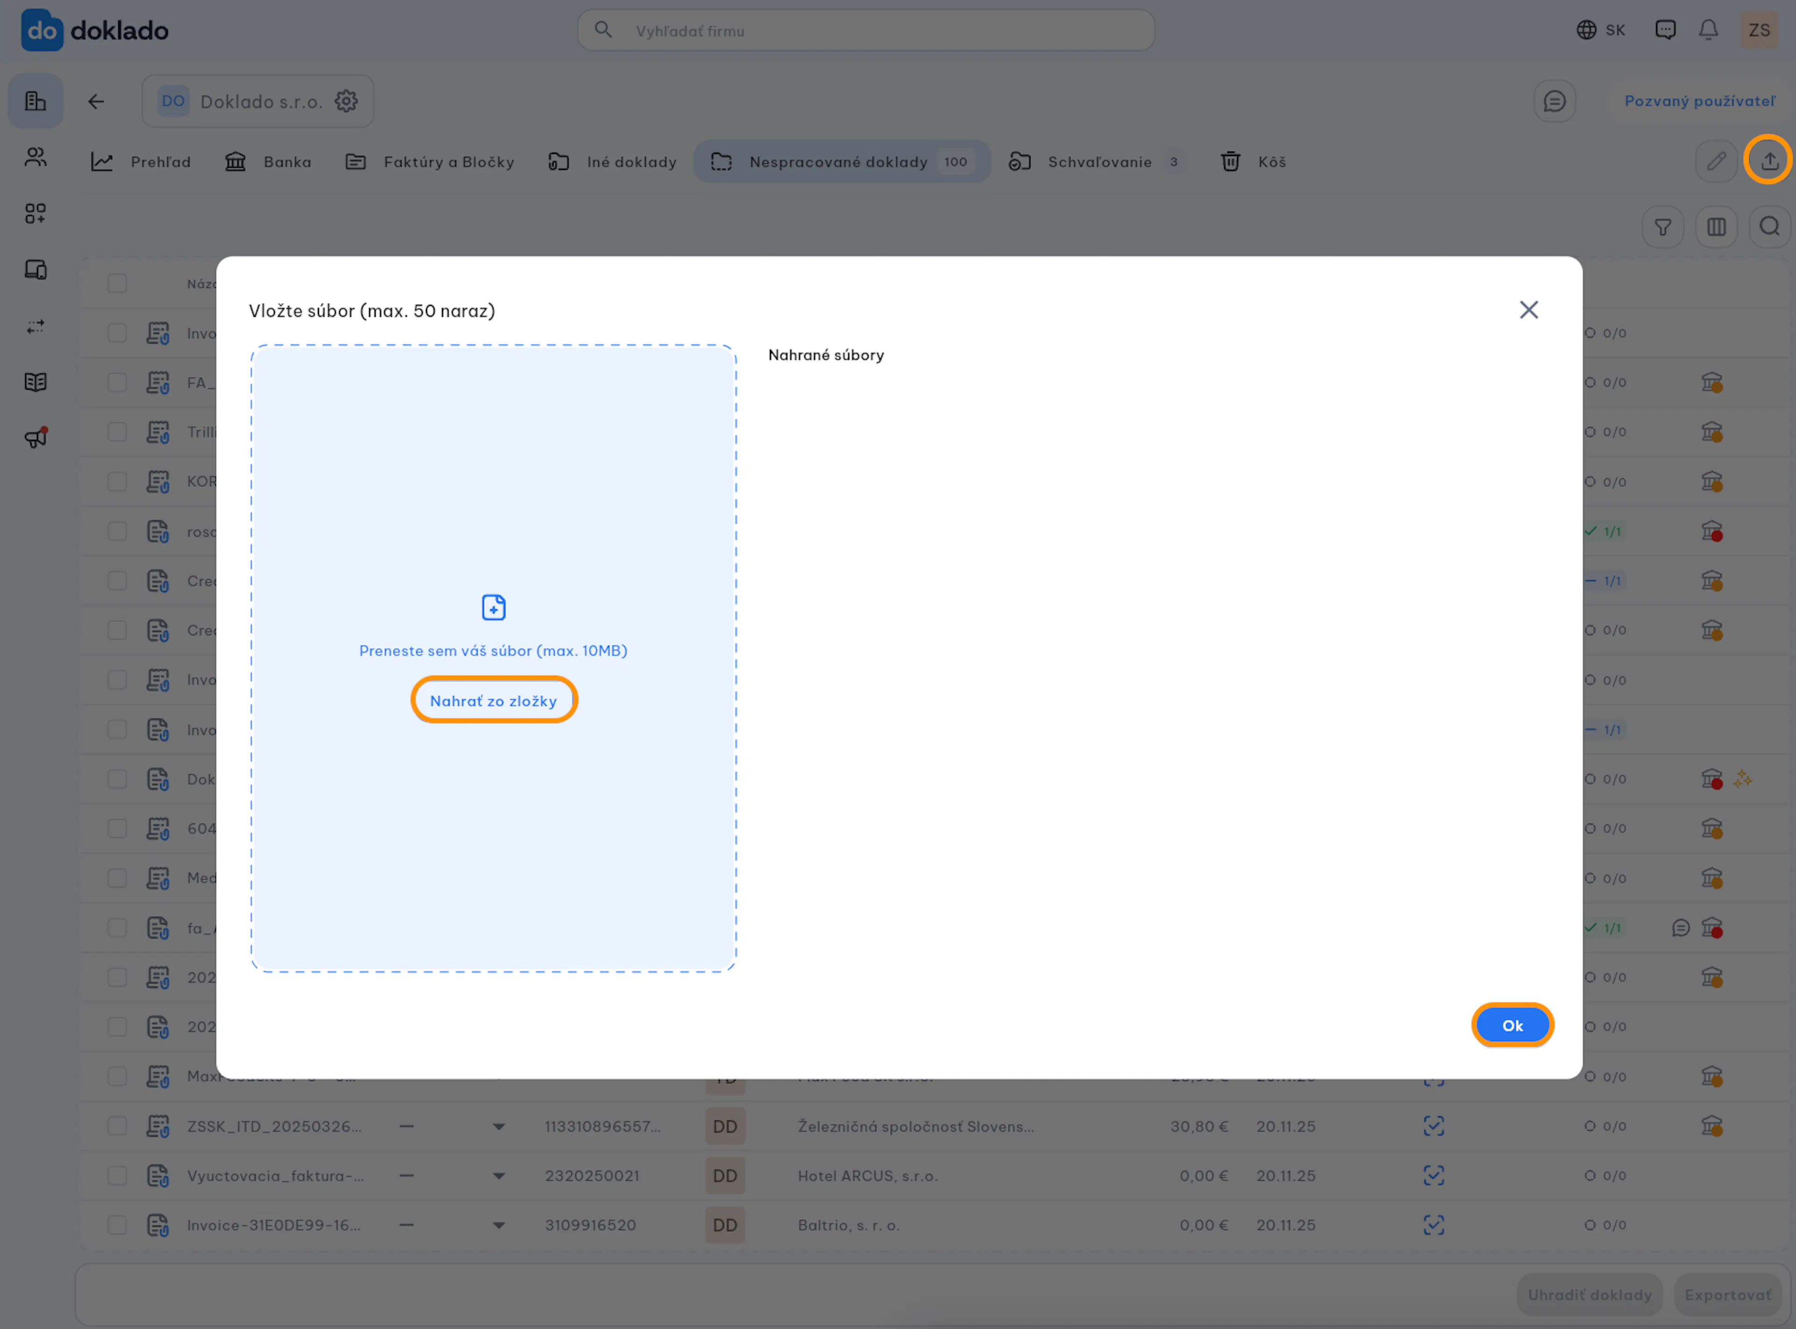Open company comments bubble button
The width and height of the screenshot is (1796, 1329).
pyautogui.click(x=1555, y=102)
